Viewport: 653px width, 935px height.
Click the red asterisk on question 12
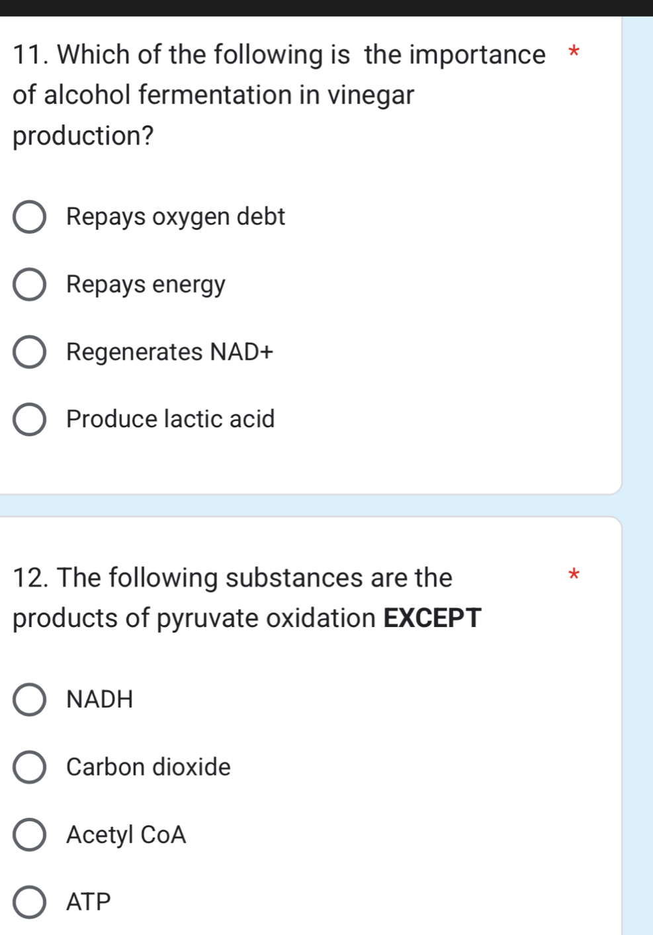(574, 577)
